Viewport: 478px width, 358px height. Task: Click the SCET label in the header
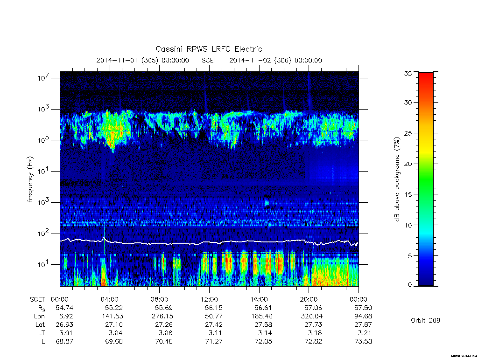coord(209,60)
